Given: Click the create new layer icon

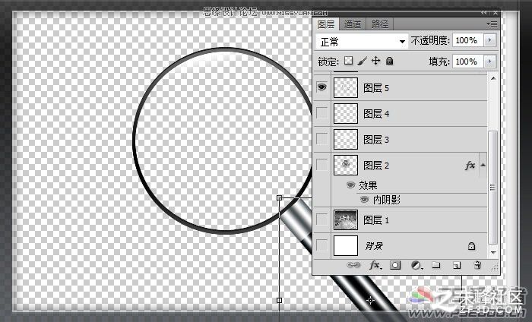Looking at the screenshot, I should pos(457,265).
